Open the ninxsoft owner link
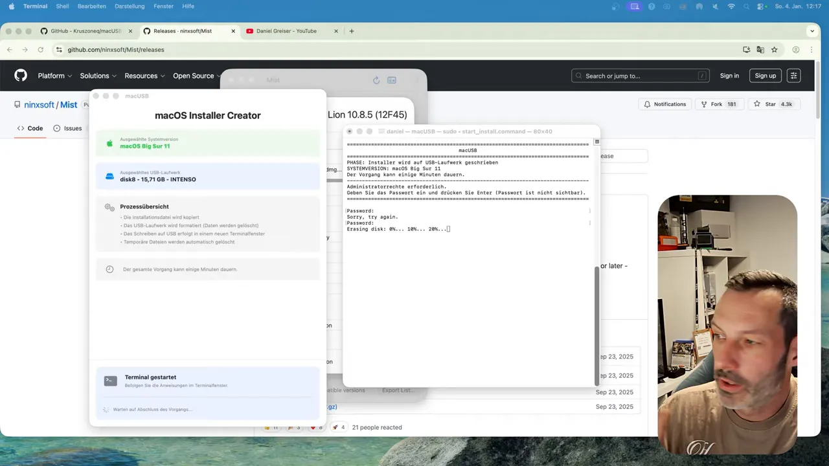 pos(39,105)
